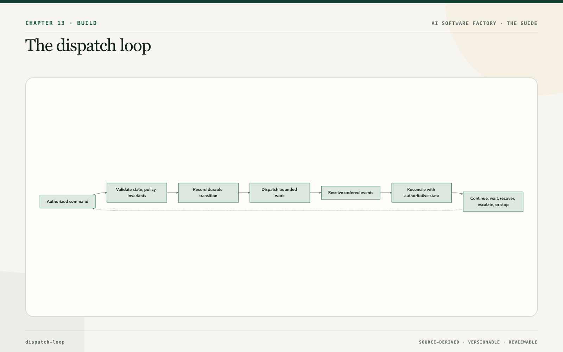Screen dimensions: 563x352
Task: Click 'Validate state, policy, invariants' node
Action: pyautogui.click(x=137, y=193)
